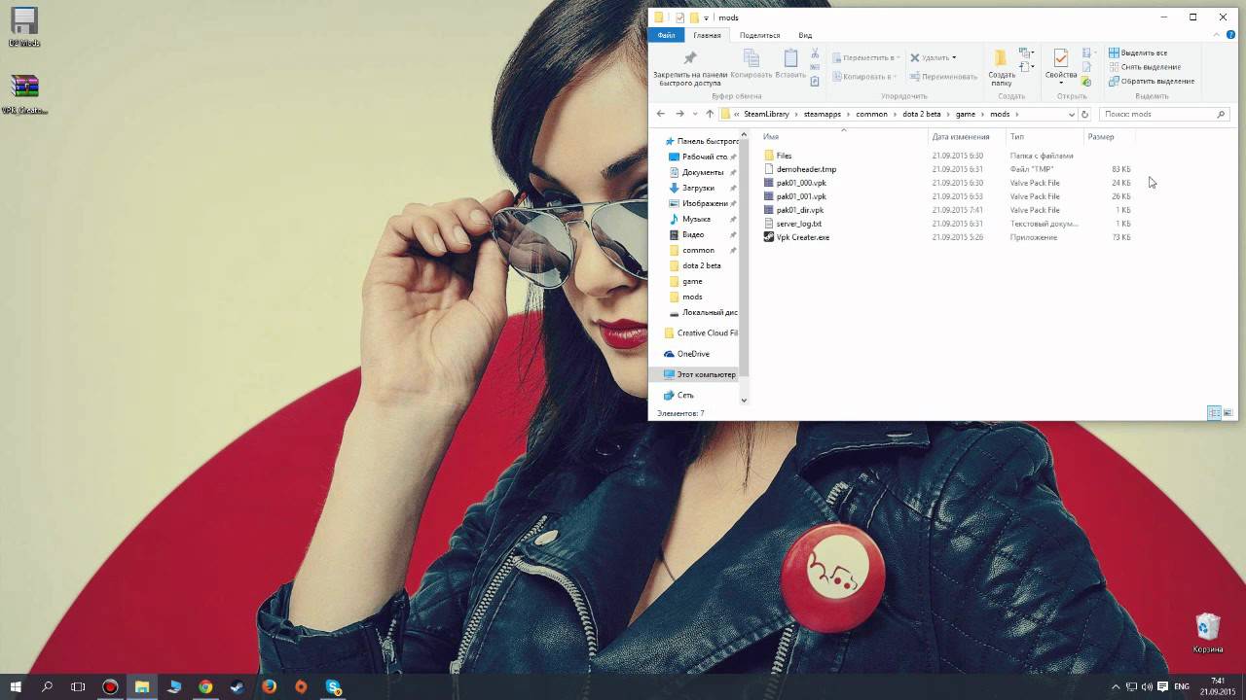
Task: Click Обратить выделение button
Action: point(1152,81)
